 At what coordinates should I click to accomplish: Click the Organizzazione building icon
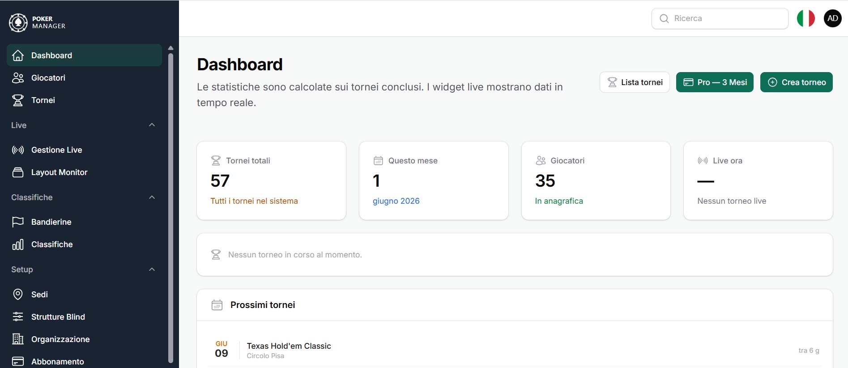(x=18, y=339)
